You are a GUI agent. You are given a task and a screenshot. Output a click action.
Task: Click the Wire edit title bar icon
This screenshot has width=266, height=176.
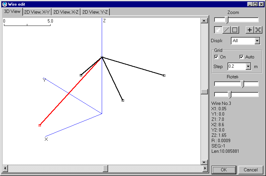coord(4,4)
